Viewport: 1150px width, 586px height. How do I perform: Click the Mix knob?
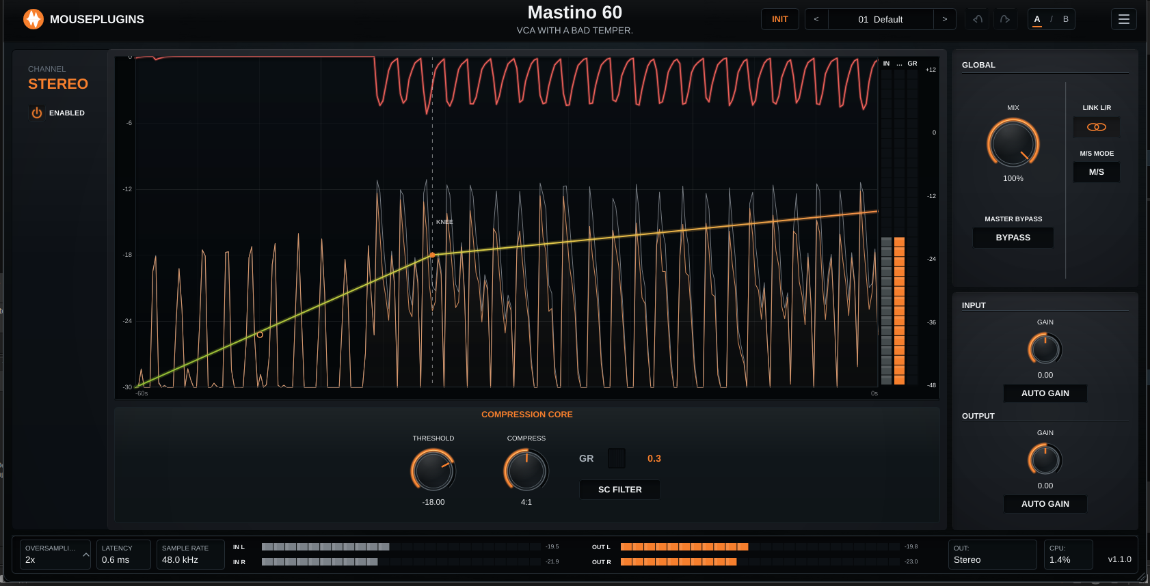click(x=1013, y=143)
